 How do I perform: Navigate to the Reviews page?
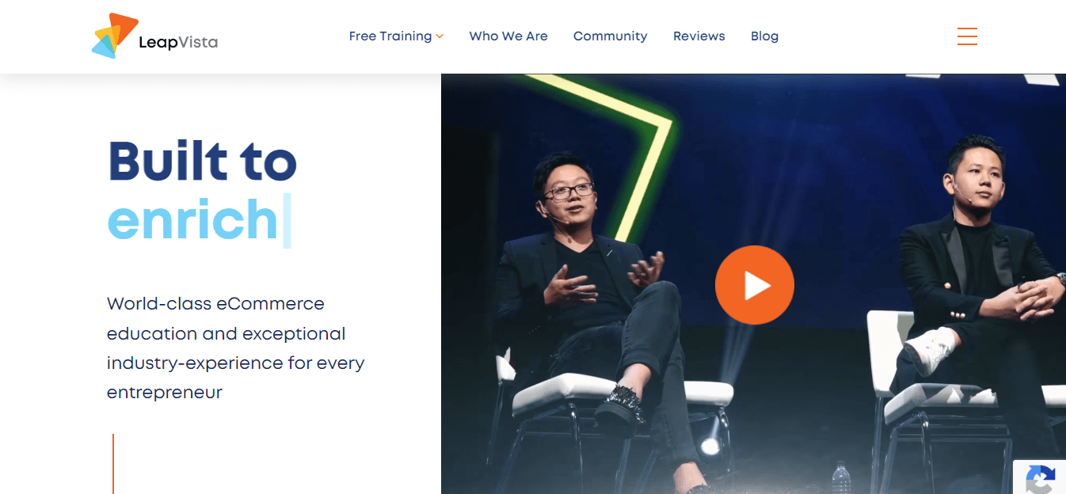pyautogui.click(x=699, y=36)
